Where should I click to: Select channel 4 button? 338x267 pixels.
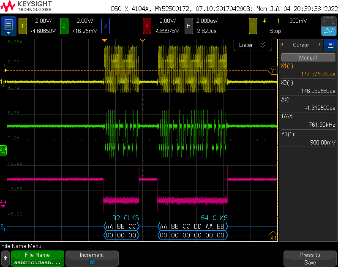147,26
